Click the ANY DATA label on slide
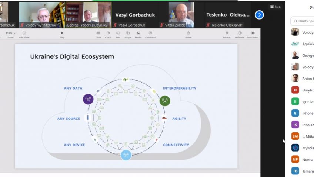 (73, 88)
